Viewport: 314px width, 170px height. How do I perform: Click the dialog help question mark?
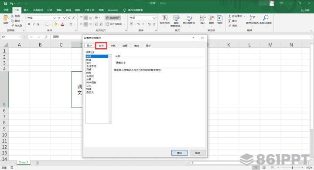[x=193, y=38]
